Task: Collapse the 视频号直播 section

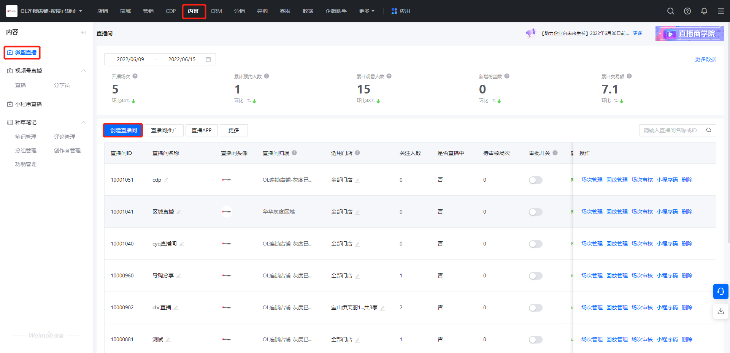Action: 84,71
